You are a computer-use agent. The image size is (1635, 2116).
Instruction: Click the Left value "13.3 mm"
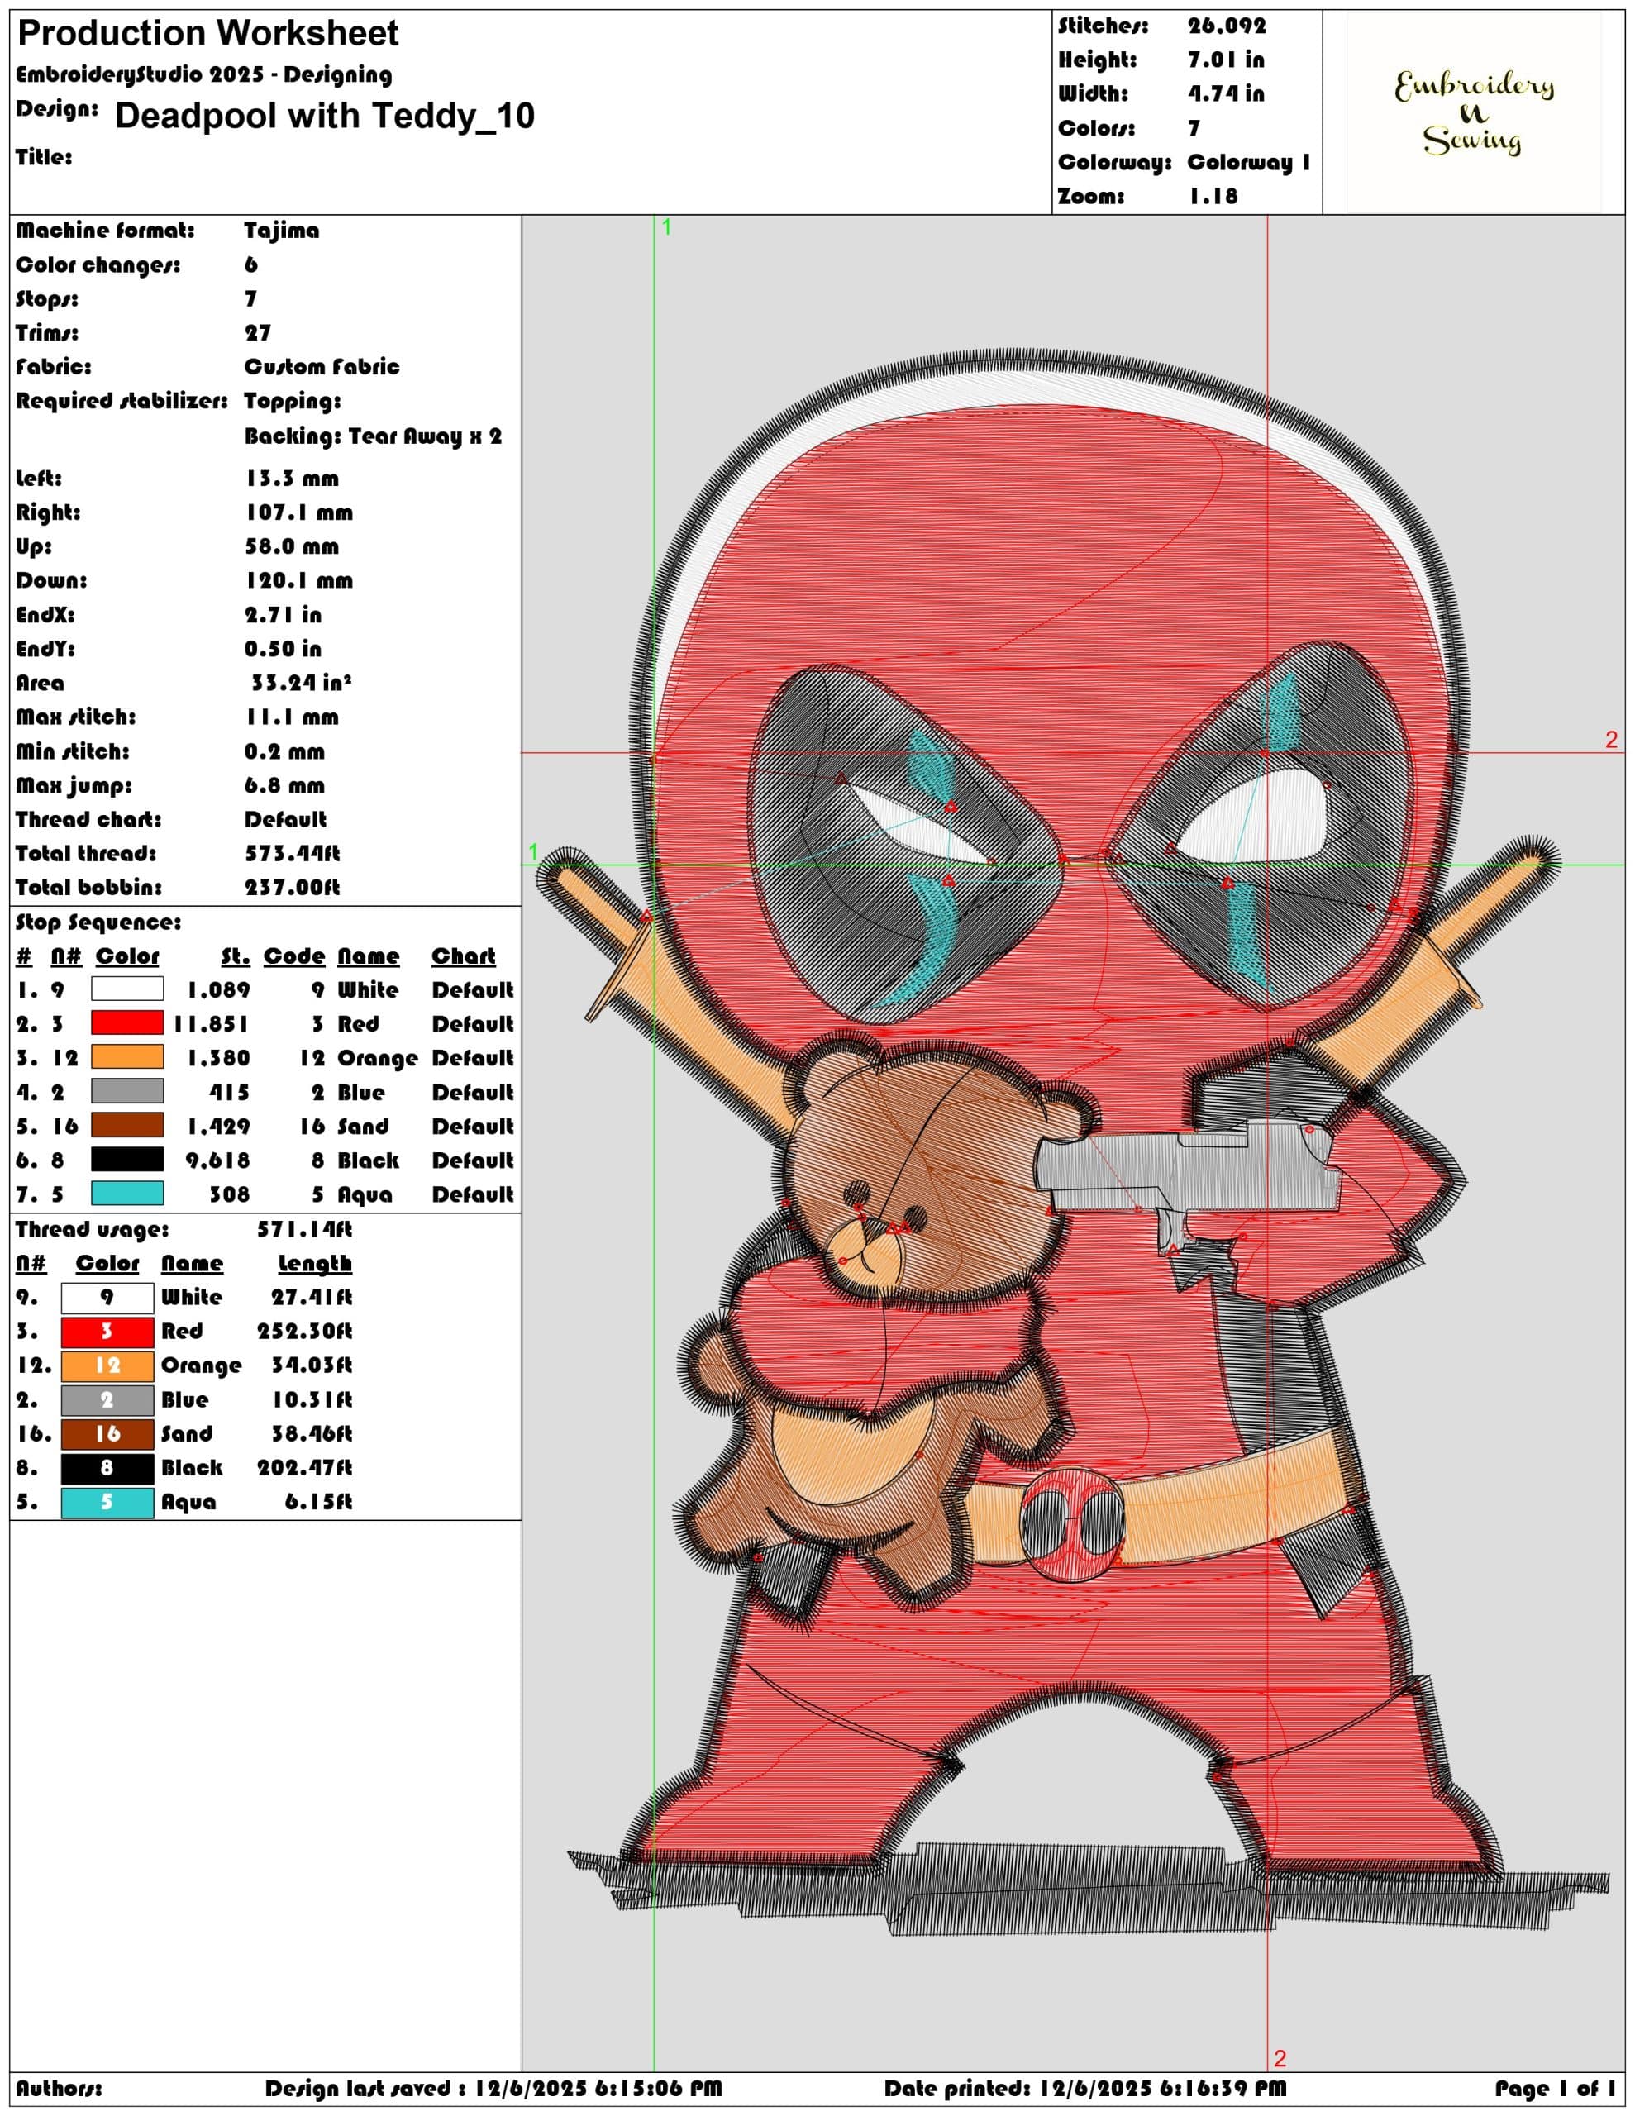[x=292, y=479]
